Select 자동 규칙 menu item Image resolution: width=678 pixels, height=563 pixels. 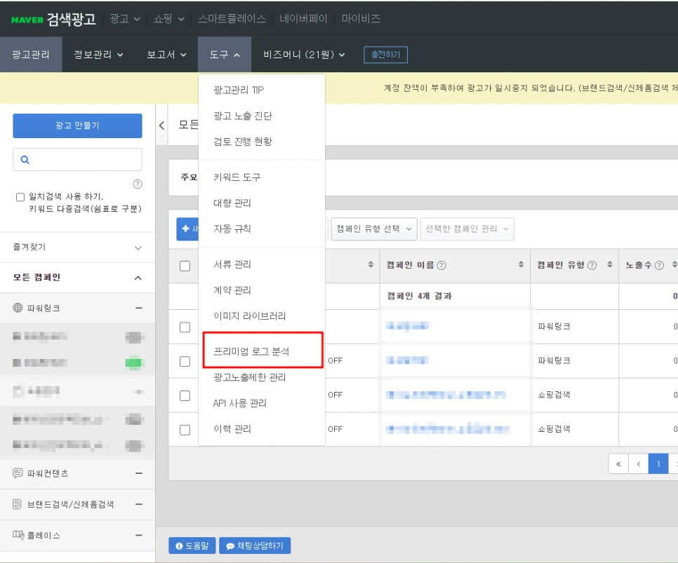coord(232,229)
